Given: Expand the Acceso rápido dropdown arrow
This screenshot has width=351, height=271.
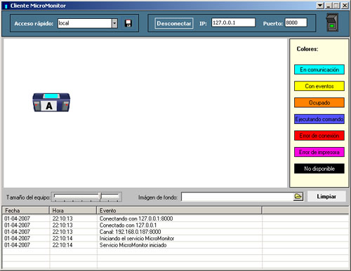Looking at the screenshot, I should pos(114,23).
